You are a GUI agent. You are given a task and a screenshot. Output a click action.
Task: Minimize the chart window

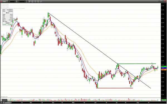pos(161,1)
